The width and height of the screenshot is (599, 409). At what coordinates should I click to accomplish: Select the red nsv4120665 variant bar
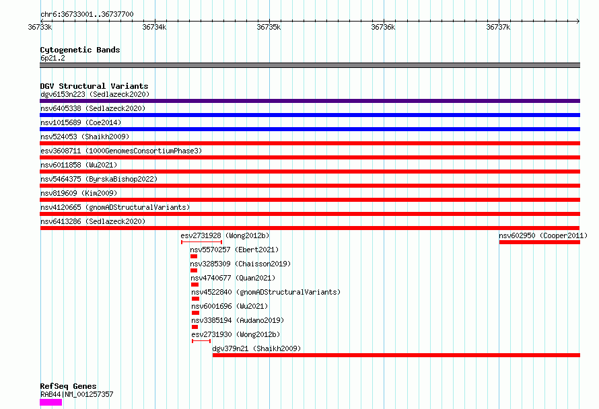click(310, 214)
